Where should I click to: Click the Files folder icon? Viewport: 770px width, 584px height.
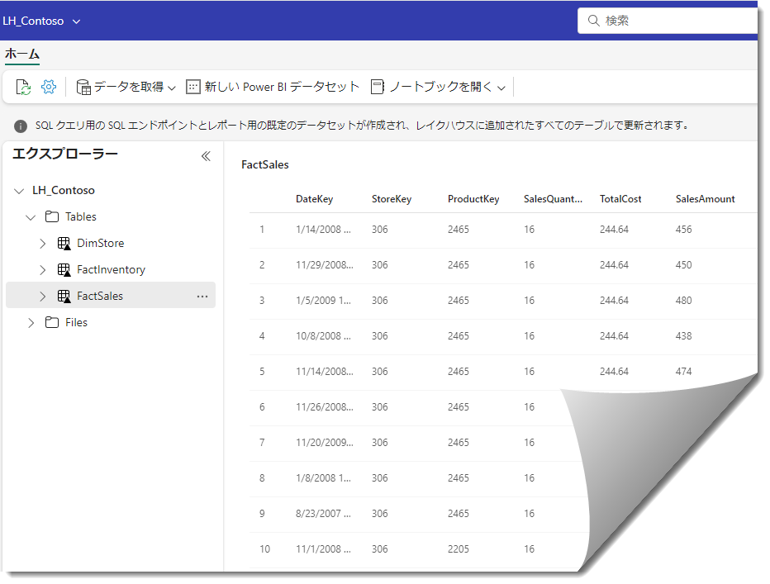(52, 323)
